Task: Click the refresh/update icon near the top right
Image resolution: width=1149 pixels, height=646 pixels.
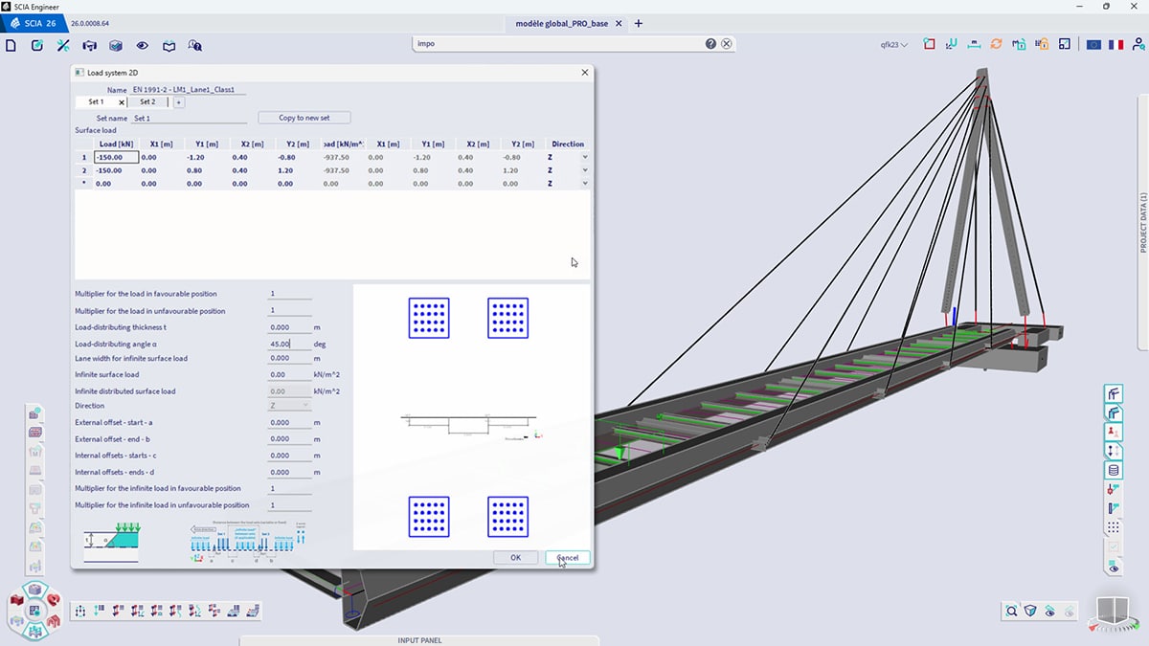Action: (996, 44)
